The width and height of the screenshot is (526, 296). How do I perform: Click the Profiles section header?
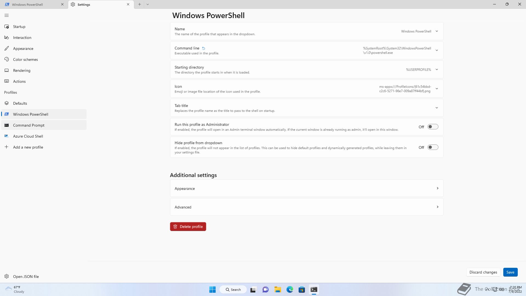point(10,92)
